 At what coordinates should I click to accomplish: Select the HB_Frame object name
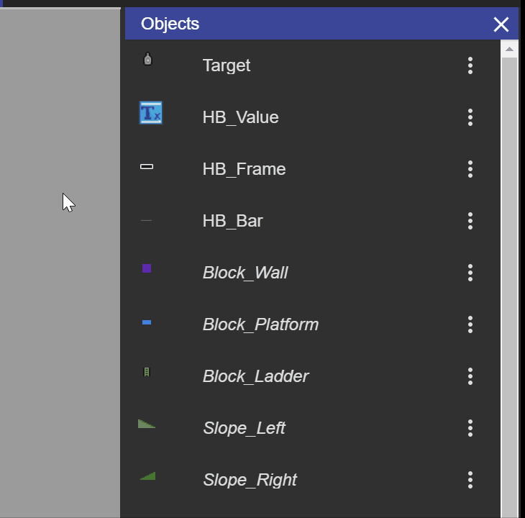point(244,169)
